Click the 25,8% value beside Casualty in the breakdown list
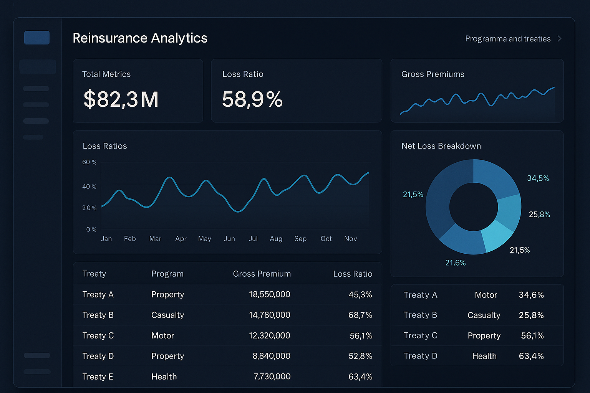The image size is (590, 393). 531,315
